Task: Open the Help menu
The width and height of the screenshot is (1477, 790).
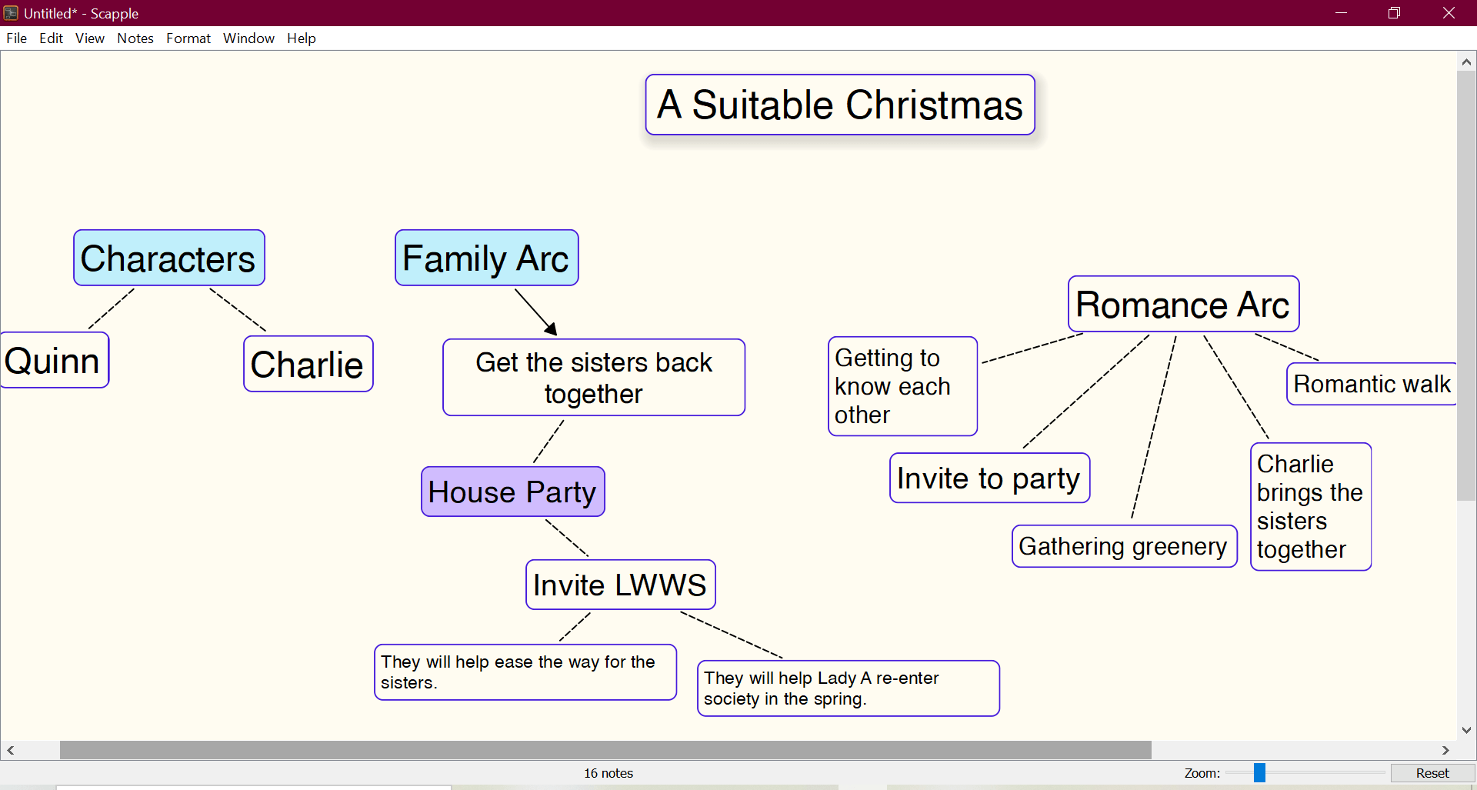Action: pyautogui.click(x=302, y=38)
